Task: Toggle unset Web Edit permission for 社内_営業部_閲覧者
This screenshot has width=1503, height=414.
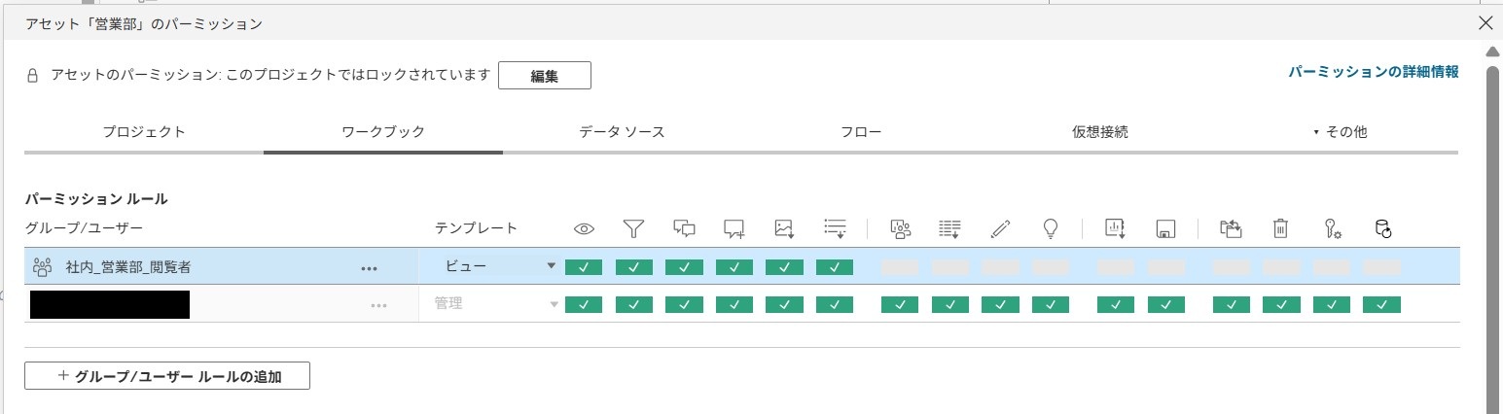Action: [x=1000, y=267]
